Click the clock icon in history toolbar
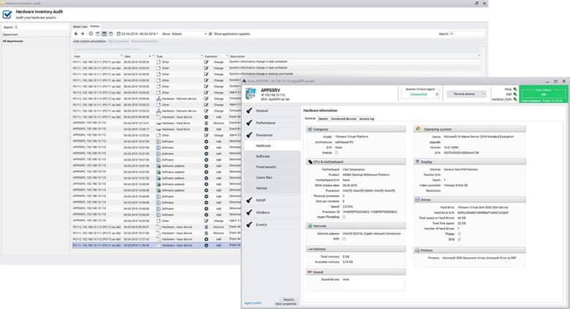The height and width of the screenshot is (309, 570). (91, 34)
